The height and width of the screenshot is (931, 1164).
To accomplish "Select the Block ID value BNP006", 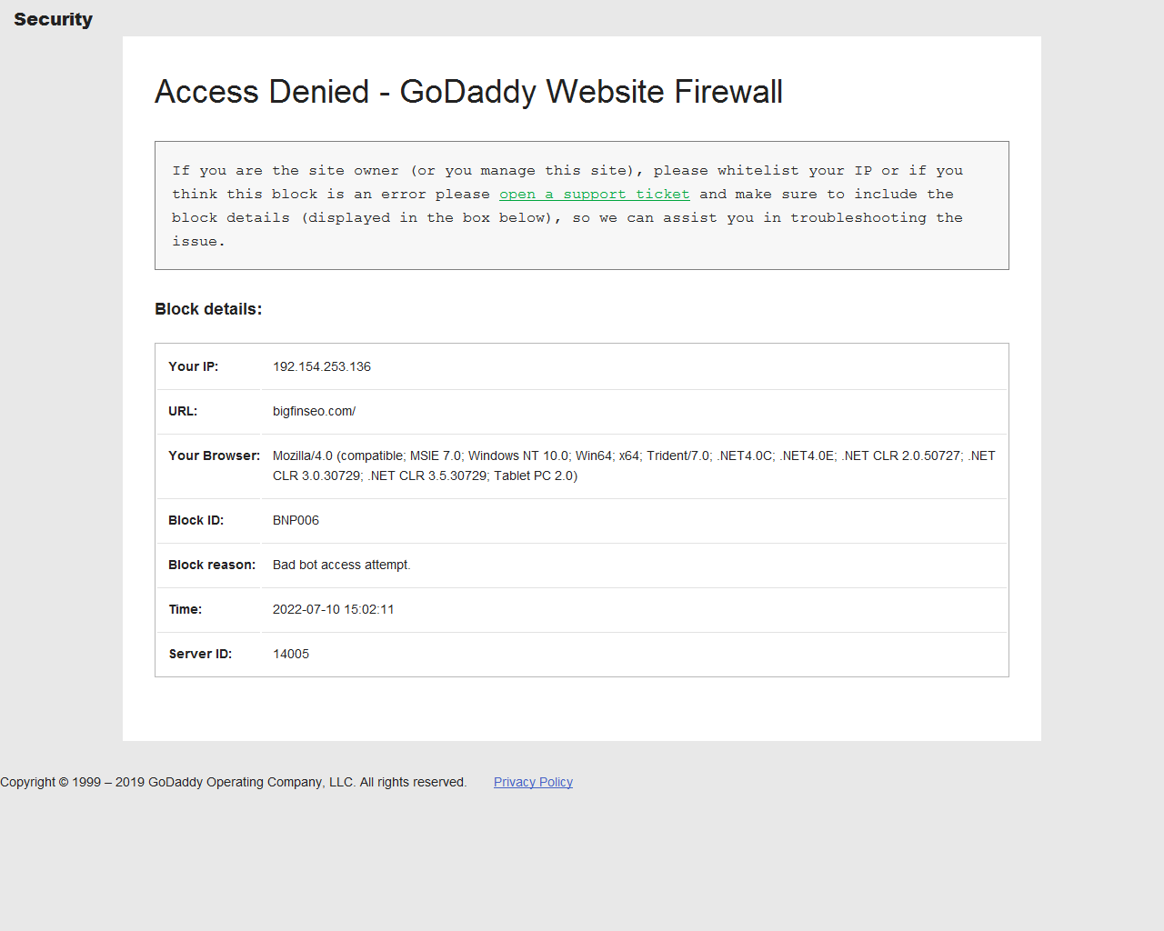I will pos(296,520).
